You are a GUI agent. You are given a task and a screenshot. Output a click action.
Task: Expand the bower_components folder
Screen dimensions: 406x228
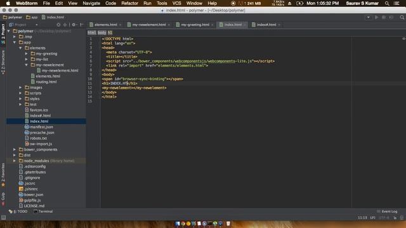click(15, 149)
